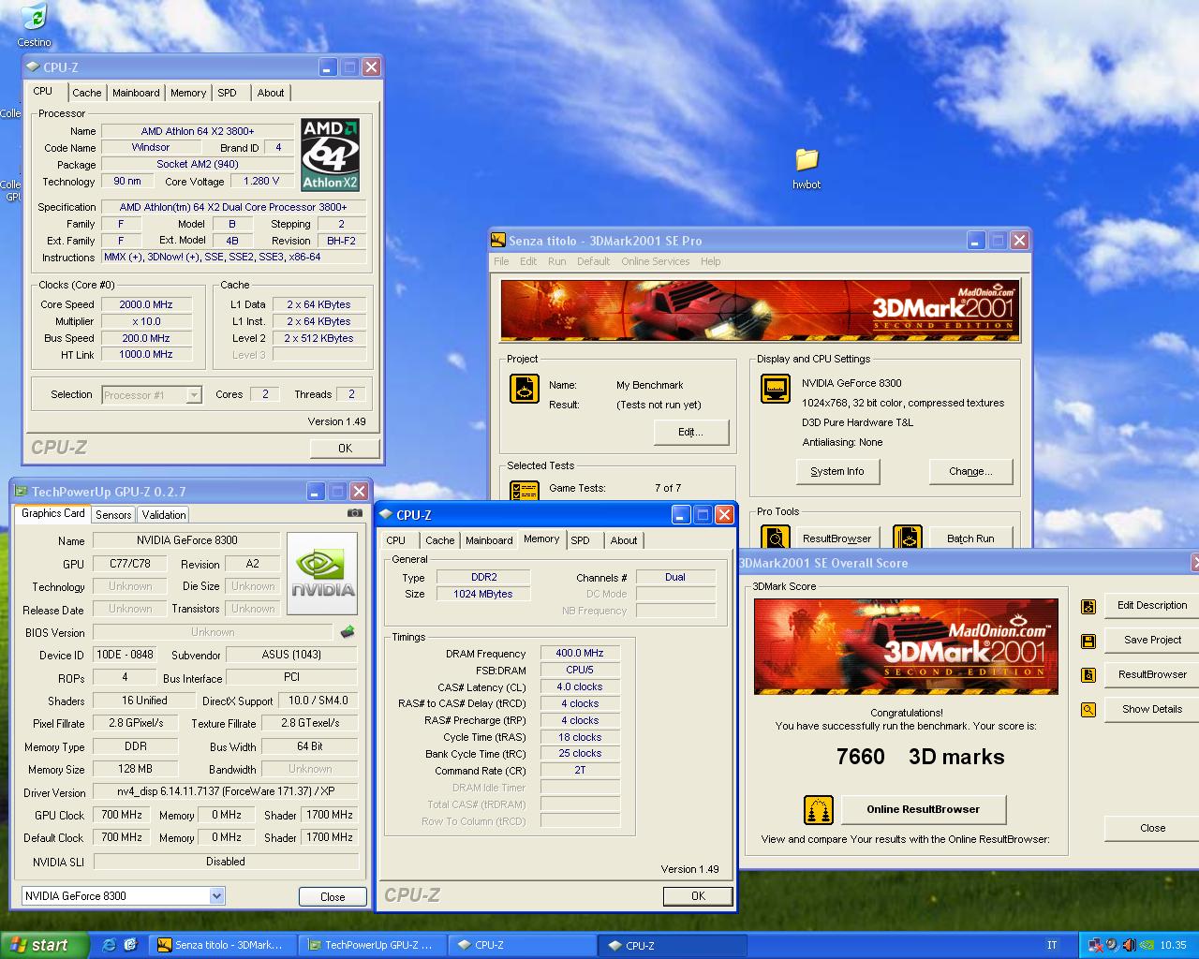Open the Sensors tab in GPU-Z
The height and width of the screenshot is (959, 1199).
[x=113, y=515]
